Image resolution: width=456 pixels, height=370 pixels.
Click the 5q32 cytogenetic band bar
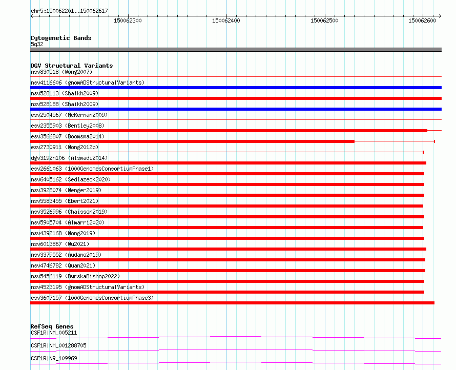click(x=236, y=50)
